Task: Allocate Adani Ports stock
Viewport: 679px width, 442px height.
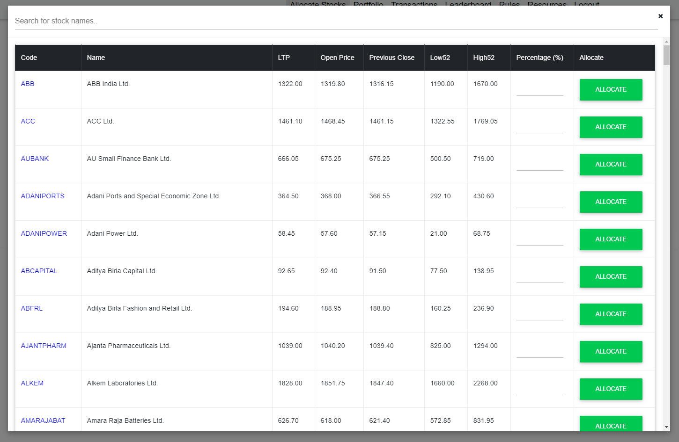Action: coord(611,202)
